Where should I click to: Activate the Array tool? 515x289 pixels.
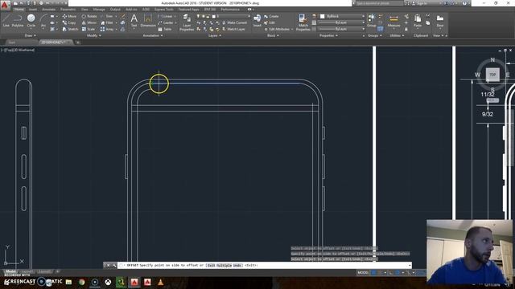(107, 29)
